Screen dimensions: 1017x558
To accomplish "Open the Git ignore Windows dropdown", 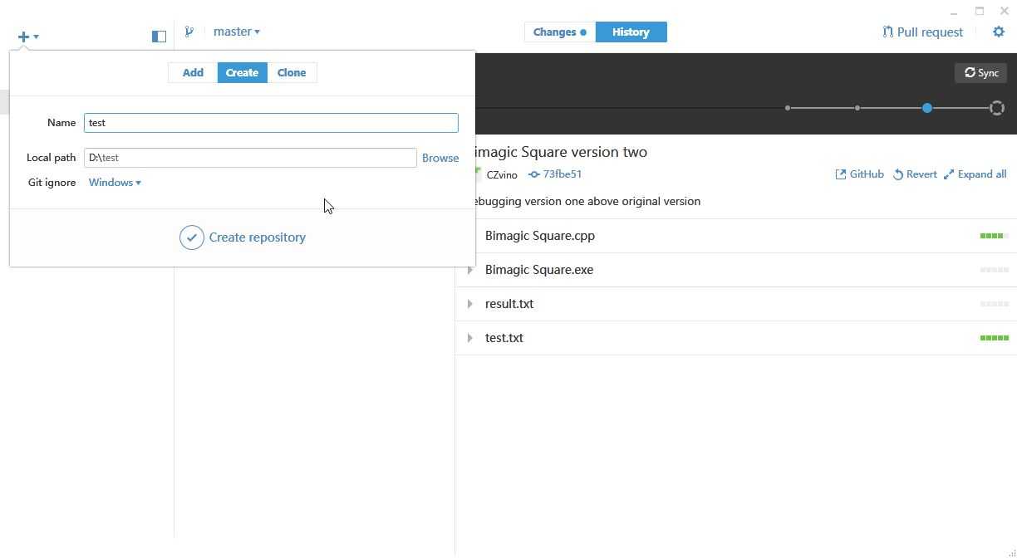I will [115, 183].
